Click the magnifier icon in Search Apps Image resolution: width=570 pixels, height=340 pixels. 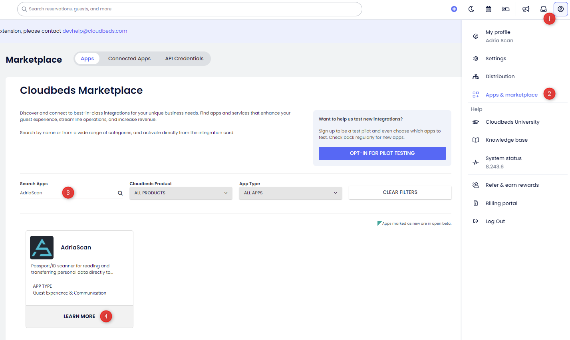120,193
